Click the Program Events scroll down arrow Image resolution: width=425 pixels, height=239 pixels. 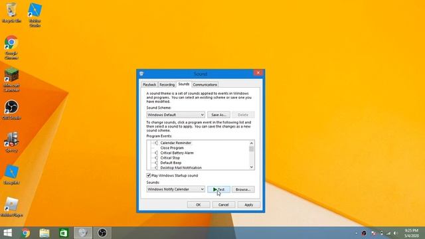(252, 167)
